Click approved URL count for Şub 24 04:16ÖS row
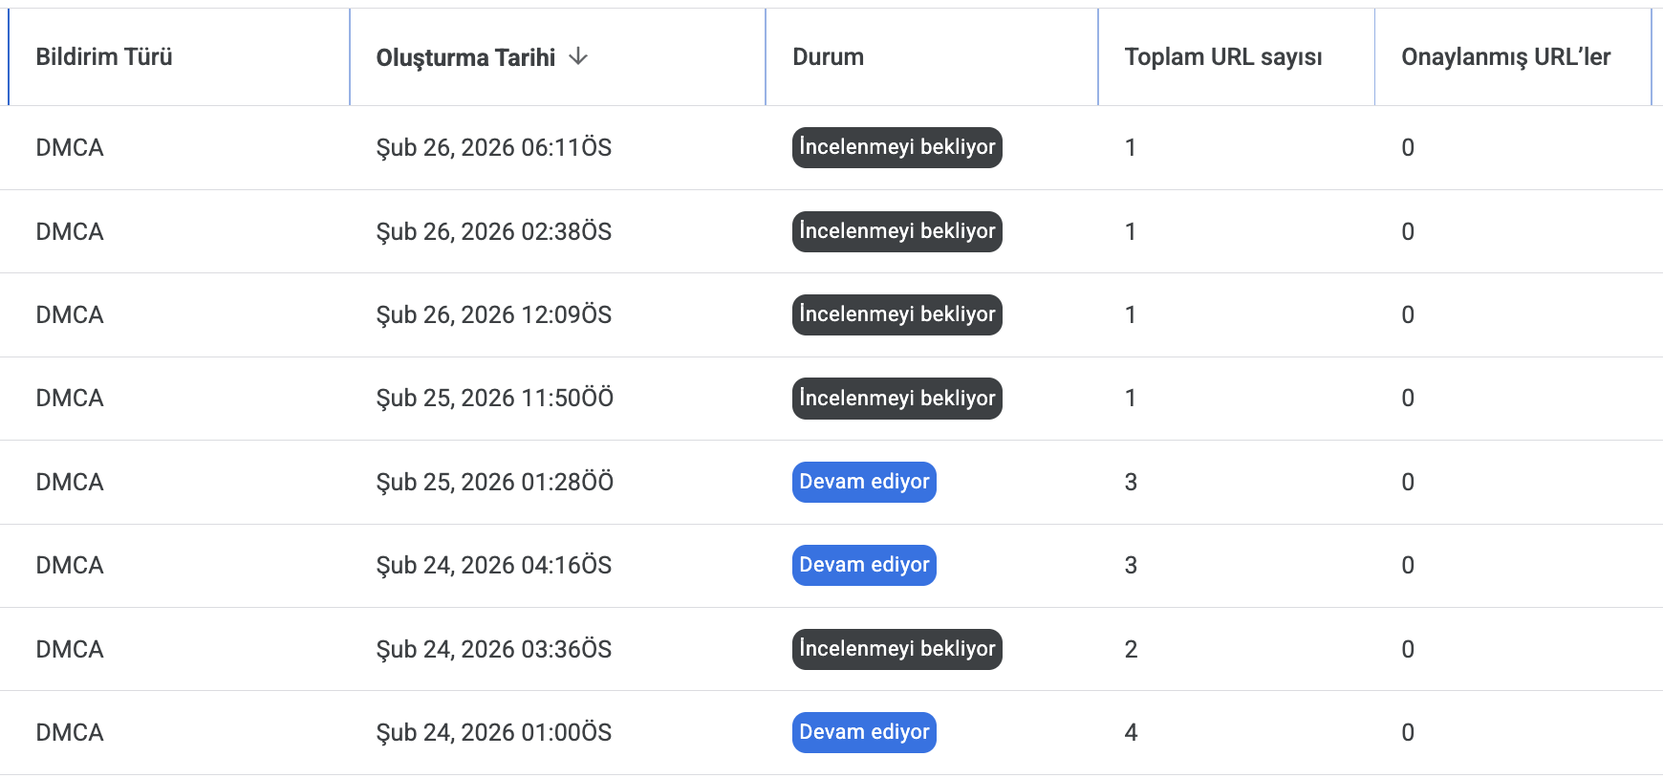1663x778 pixels. pyautogui.click(x=1407, y=565)
